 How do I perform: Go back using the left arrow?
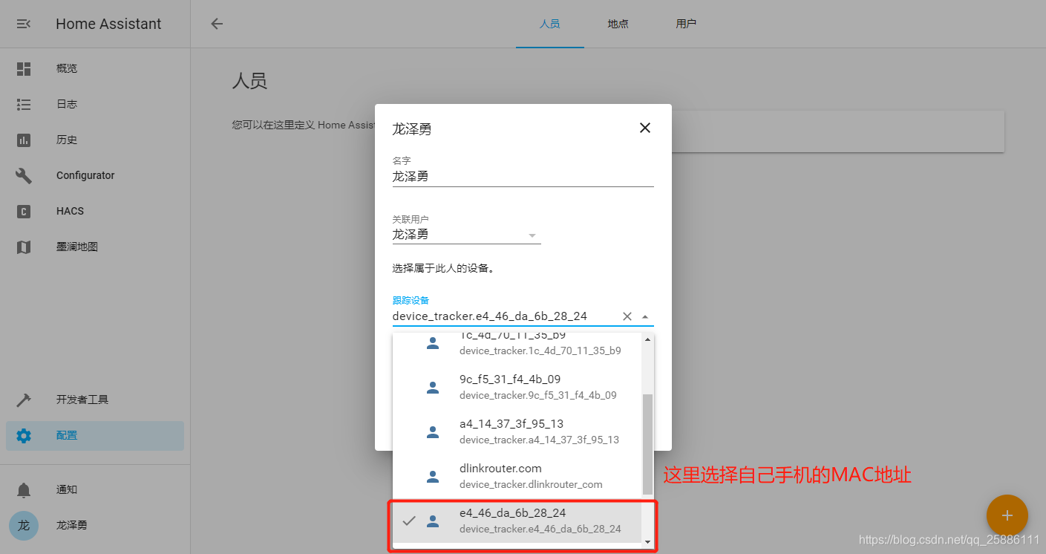[x=217, y=24]
